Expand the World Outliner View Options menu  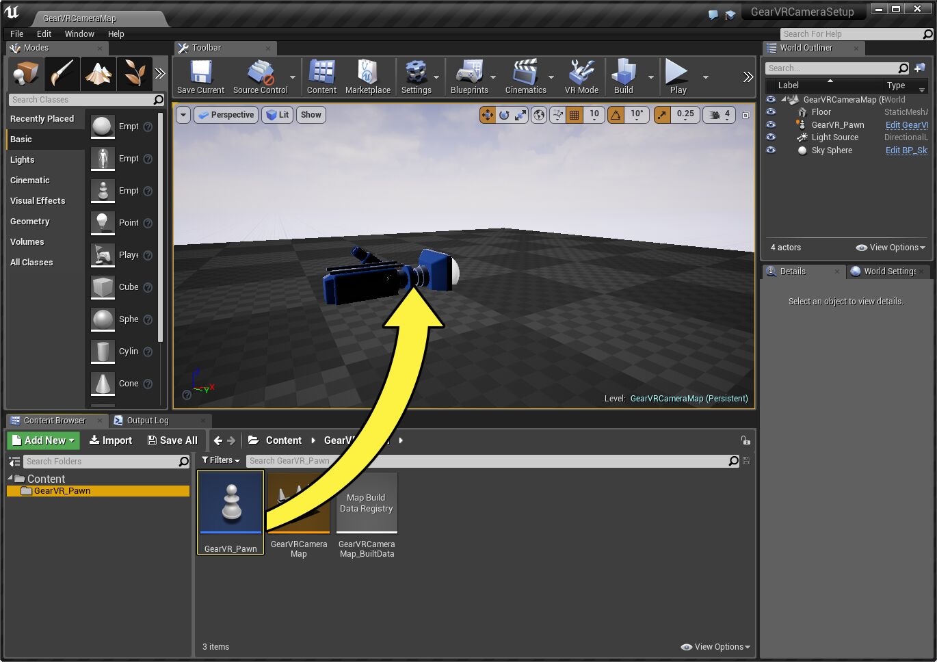pos(890,248)
